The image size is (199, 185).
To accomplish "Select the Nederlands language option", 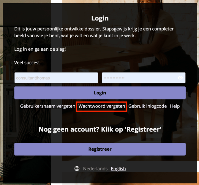I will pyautogui.click(x=95, y=169).
